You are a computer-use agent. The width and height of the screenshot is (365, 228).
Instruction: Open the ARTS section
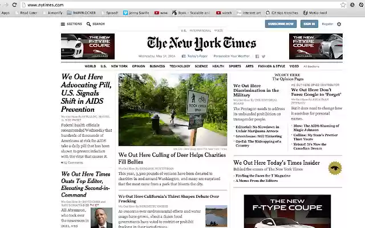pos(249,66)
